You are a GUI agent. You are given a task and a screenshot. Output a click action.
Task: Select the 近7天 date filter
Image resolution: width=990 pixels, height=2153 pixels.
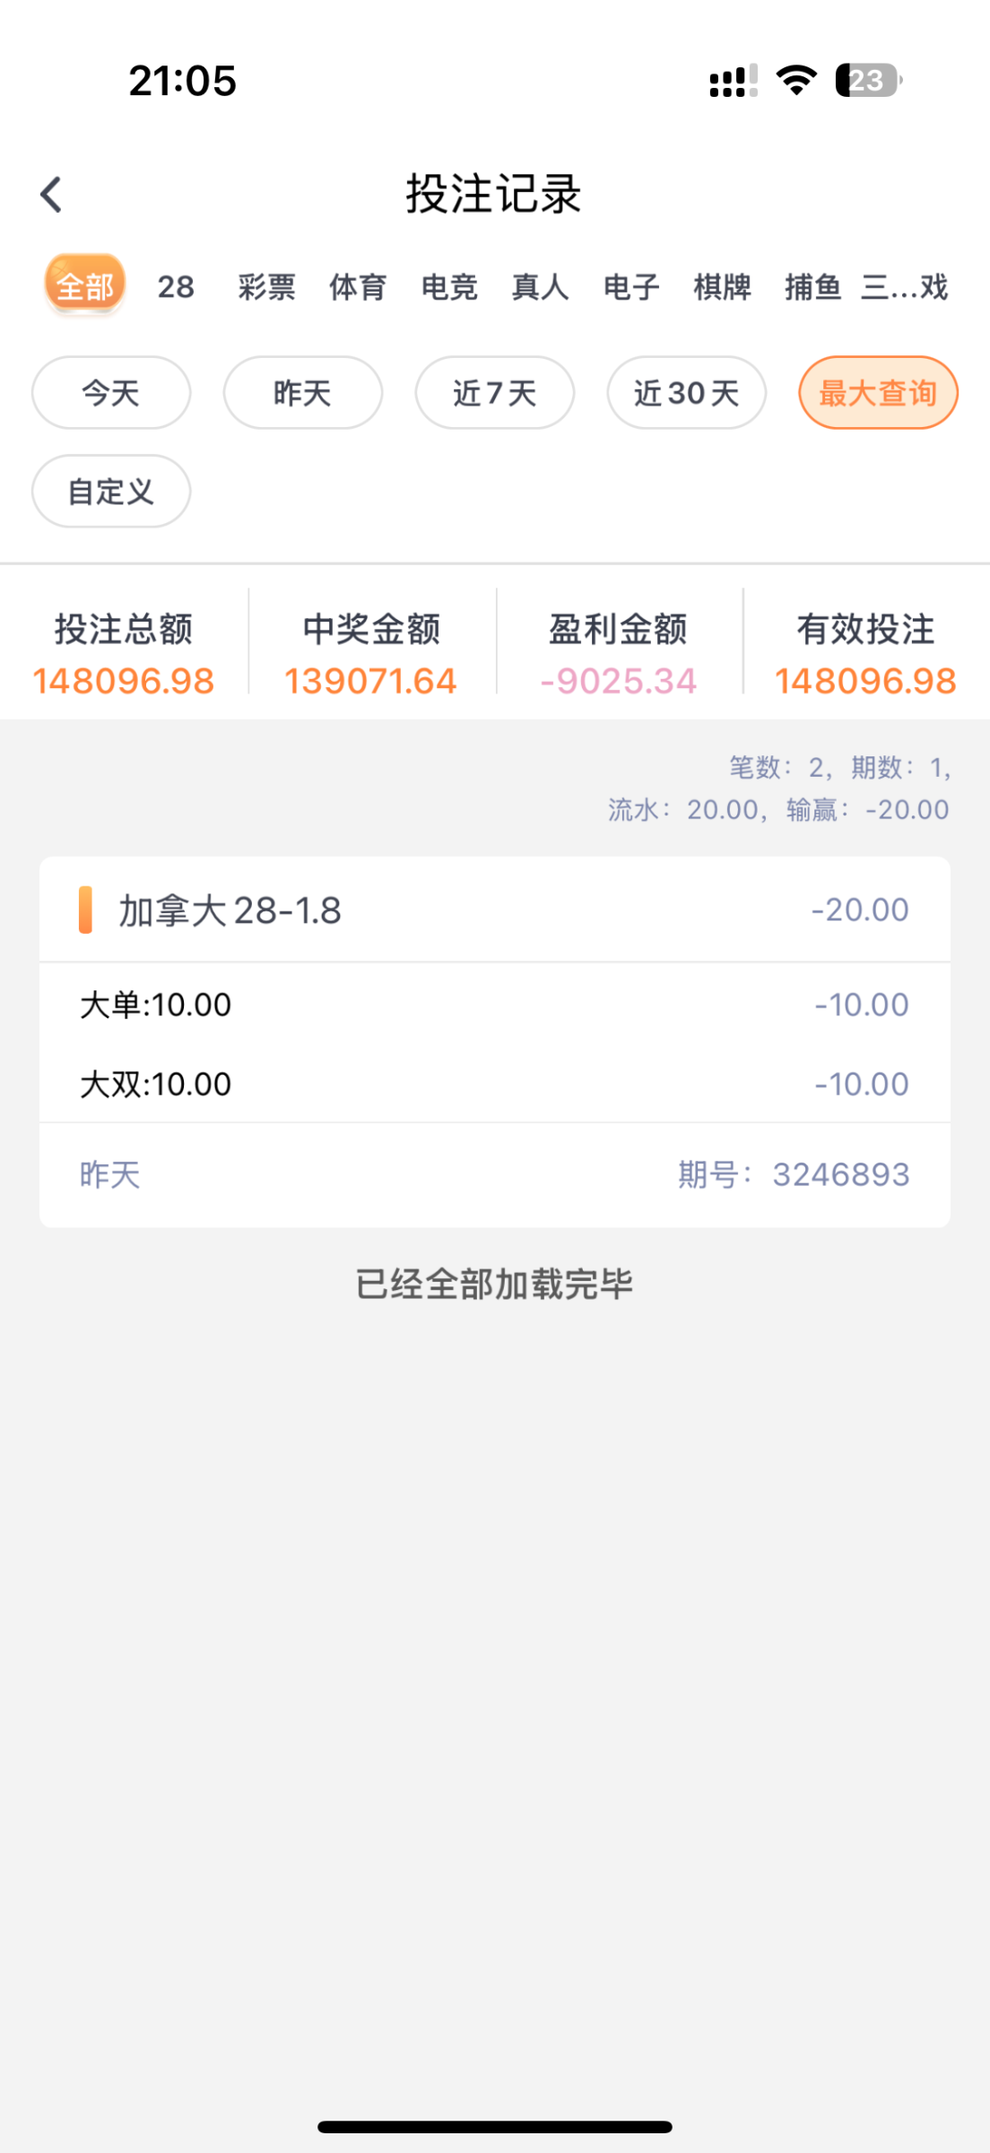tap(495, 393)
